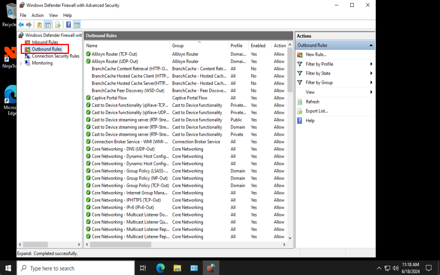The width and height of the screenshot is (440, 275).
Task: Select the Outbound Rules tree node
Action: pyautogui.click(x=47, y=49)
